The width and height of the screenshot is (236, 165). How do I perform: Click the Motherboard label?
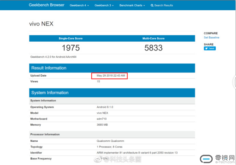coord(39,119)
